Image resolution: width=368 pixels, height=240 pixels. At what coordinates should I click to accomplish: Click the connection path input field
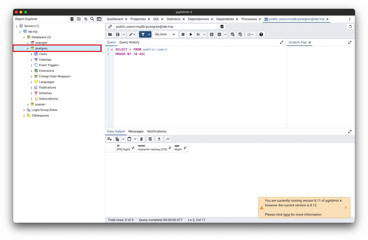coord(166,27)
